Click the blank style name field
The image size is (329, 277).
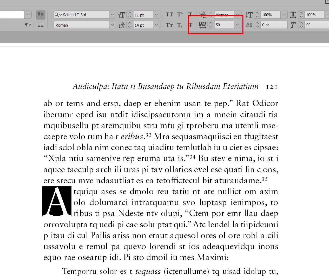point(12,15)
